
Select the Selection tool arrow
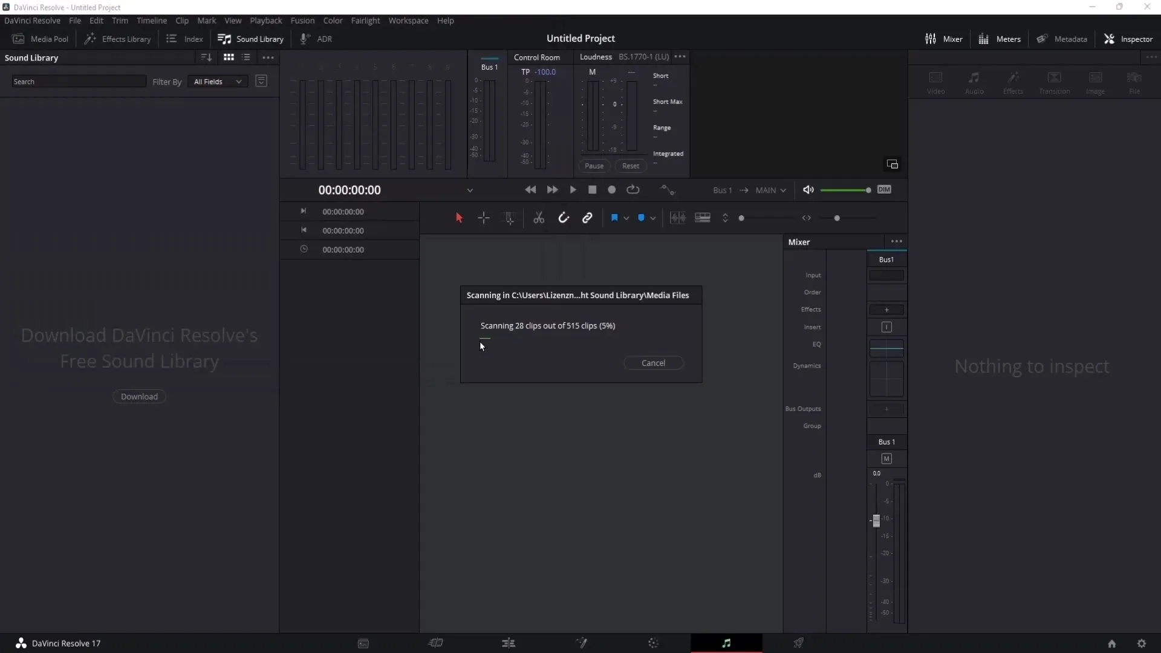tap(458, 218)
